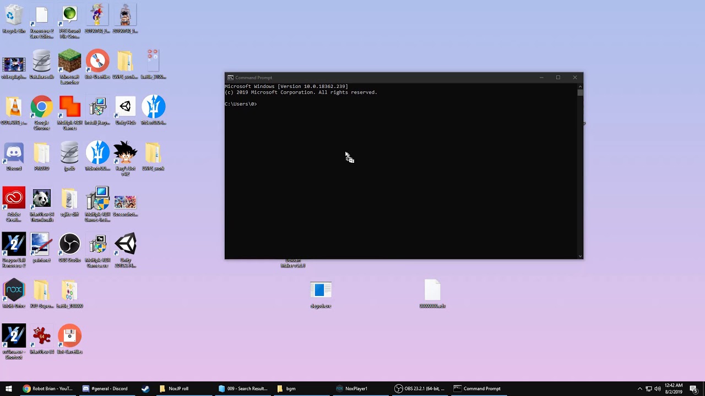This screenshot has width=705, height=396.
Task: Open the Action Center notifications
Action: (x=693, y=388)
